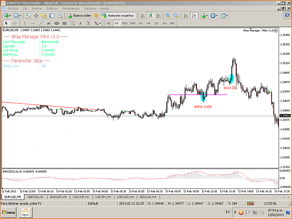Click the zoom out magnifier
292x219 pixels.
[x=176, y=16]
